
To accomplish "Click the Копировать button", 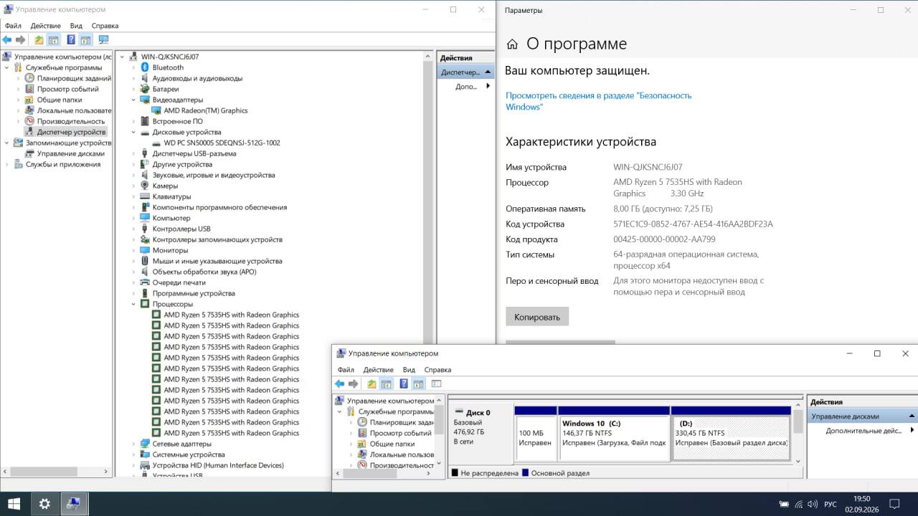I will pos(537,317).
